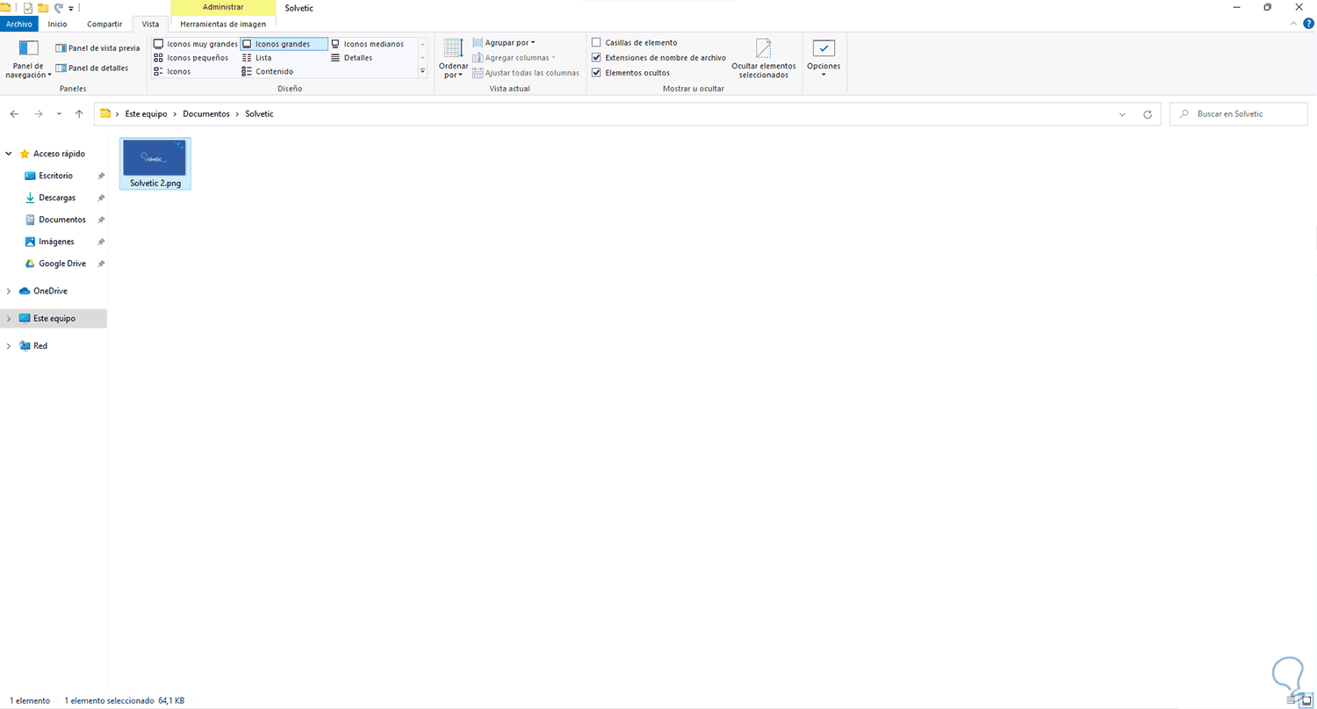
Task: Select the Vista ribbon tab
Action: coord(150,24)
